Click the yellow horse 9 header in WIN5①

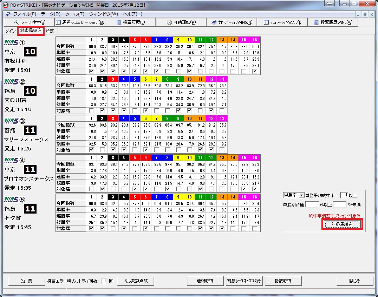click(178, 40)
